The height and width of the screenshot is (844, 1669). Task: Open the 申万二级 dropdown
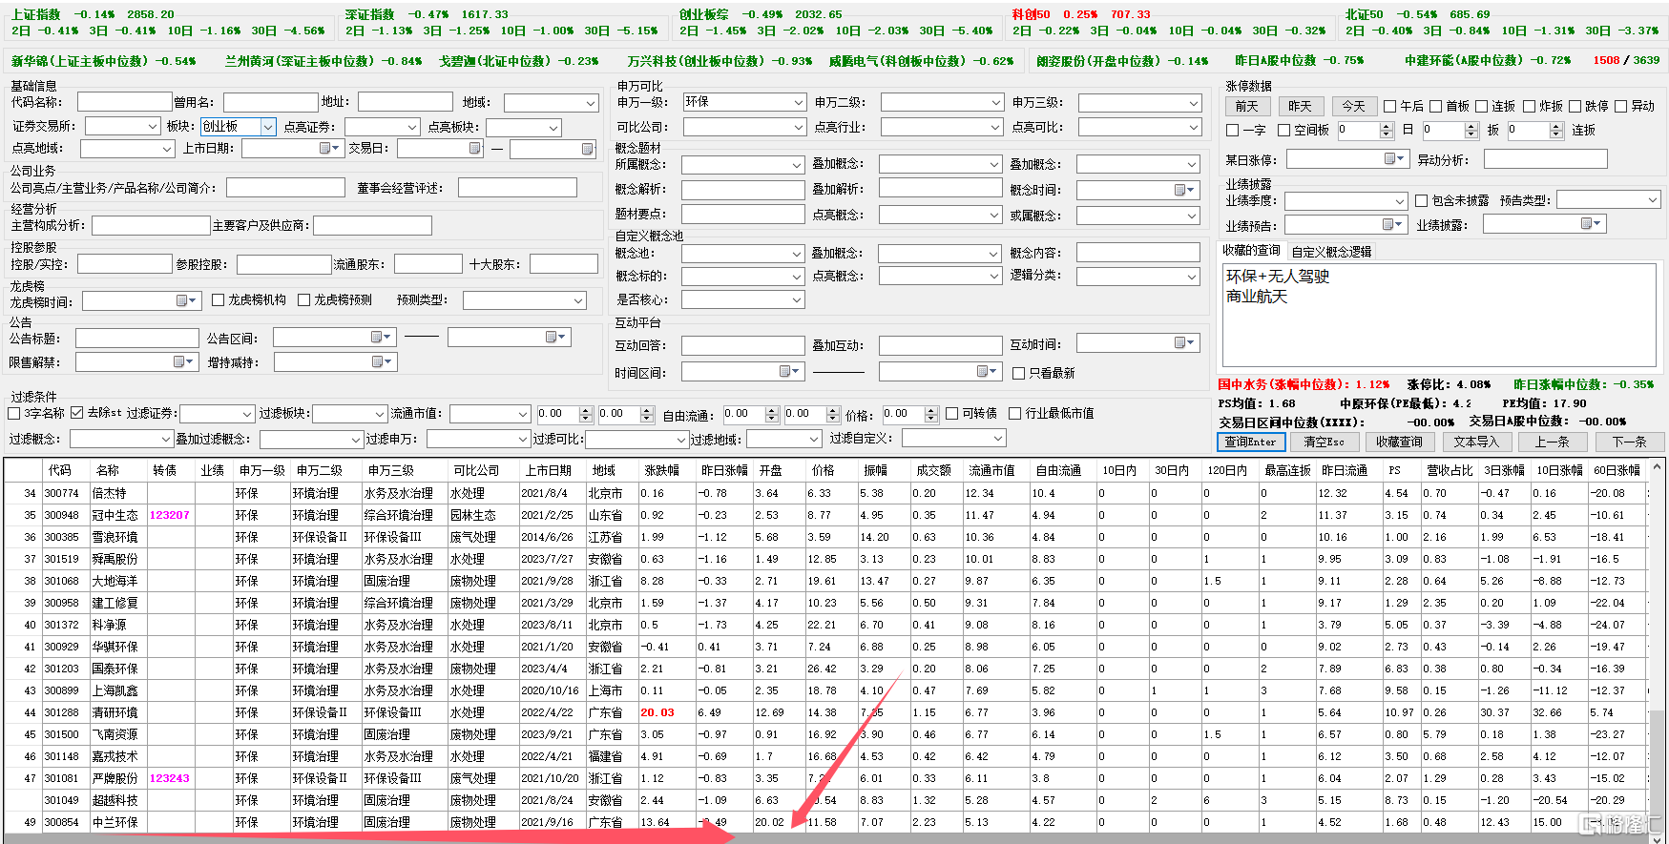tap(996, 102)
